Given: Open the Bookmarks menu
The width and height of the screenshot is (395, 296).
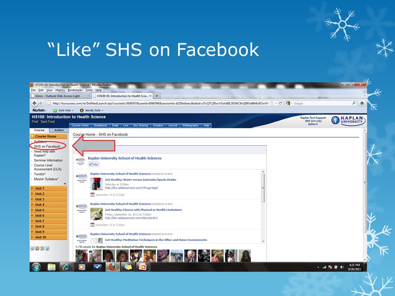Looking at the screenshot, I should (75, 90).
